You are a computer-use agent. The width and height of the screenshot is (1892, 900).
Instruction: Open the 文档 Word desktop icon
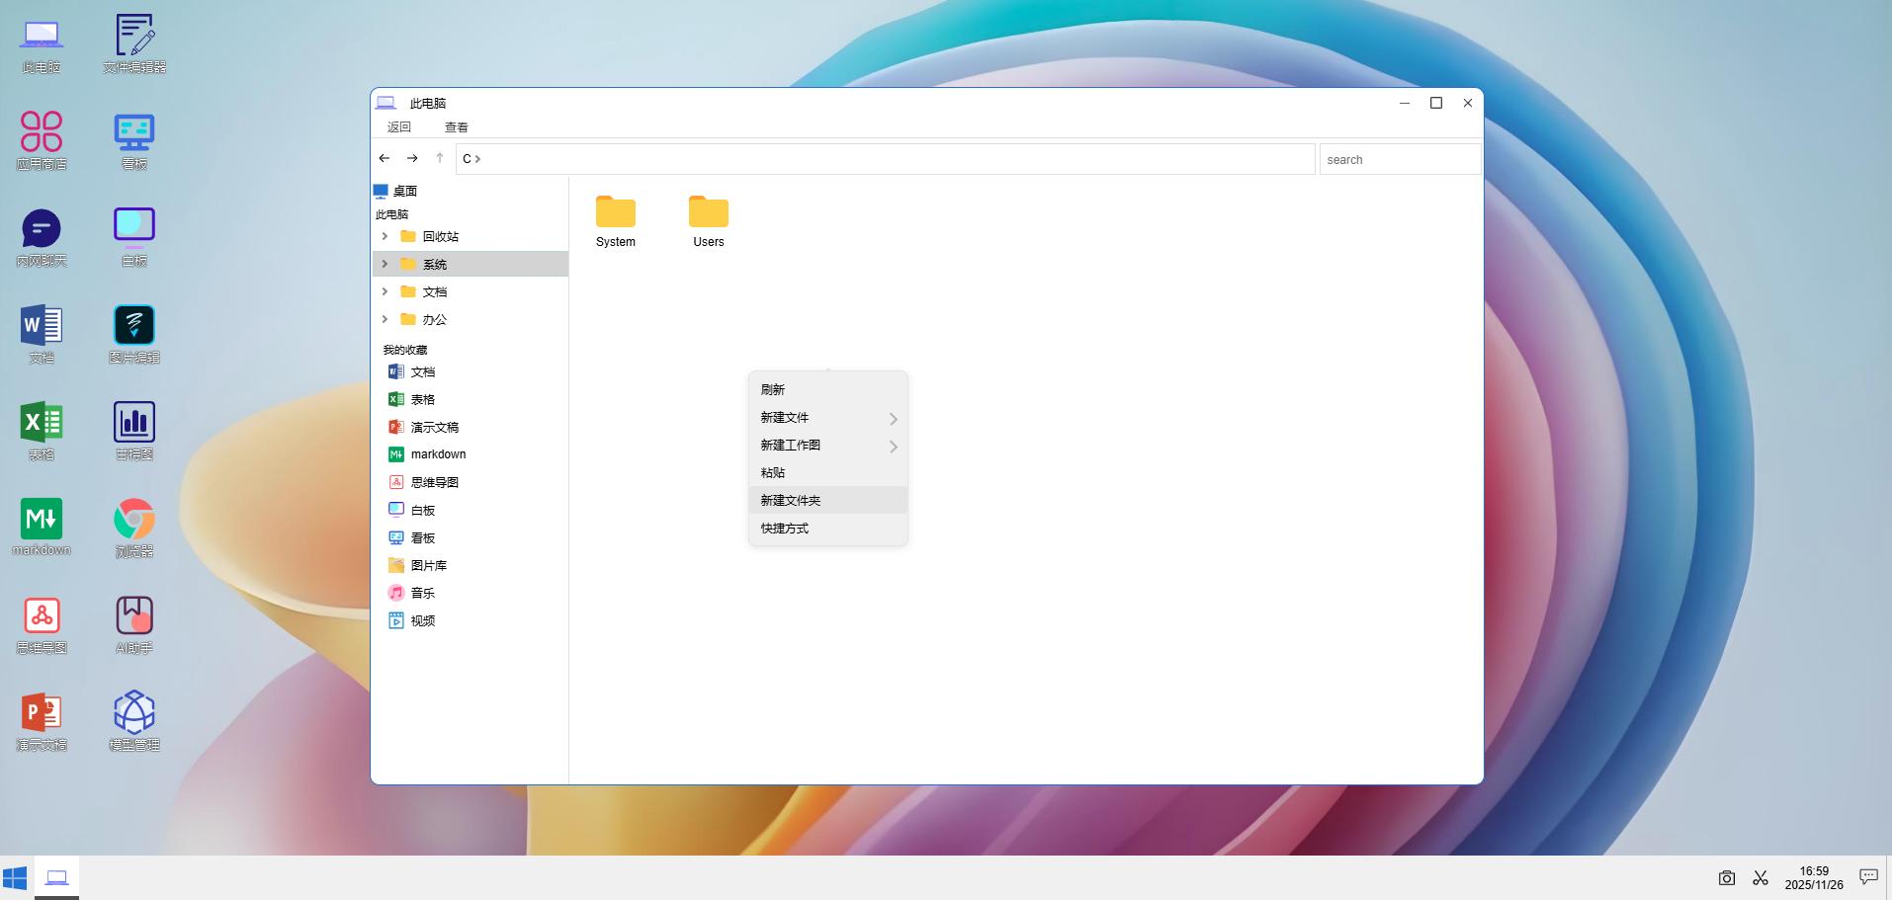pos(42,334)
